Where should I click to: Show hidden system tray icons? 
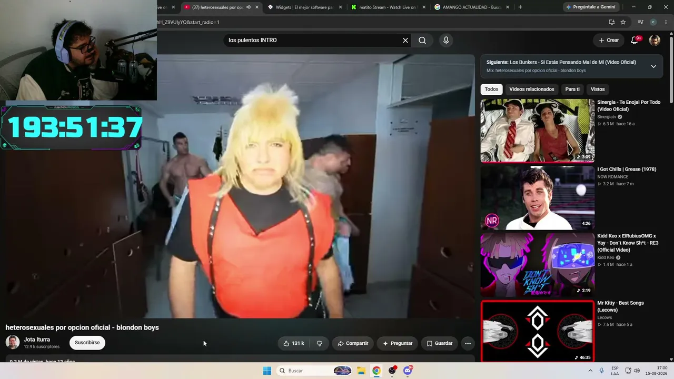pyautogui.click(x=590, y=371)
